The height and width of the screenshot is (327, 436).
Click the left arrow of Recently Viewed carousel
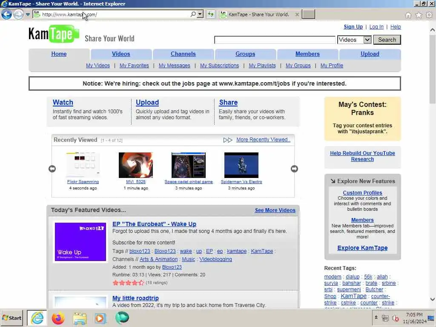[52, 169]
